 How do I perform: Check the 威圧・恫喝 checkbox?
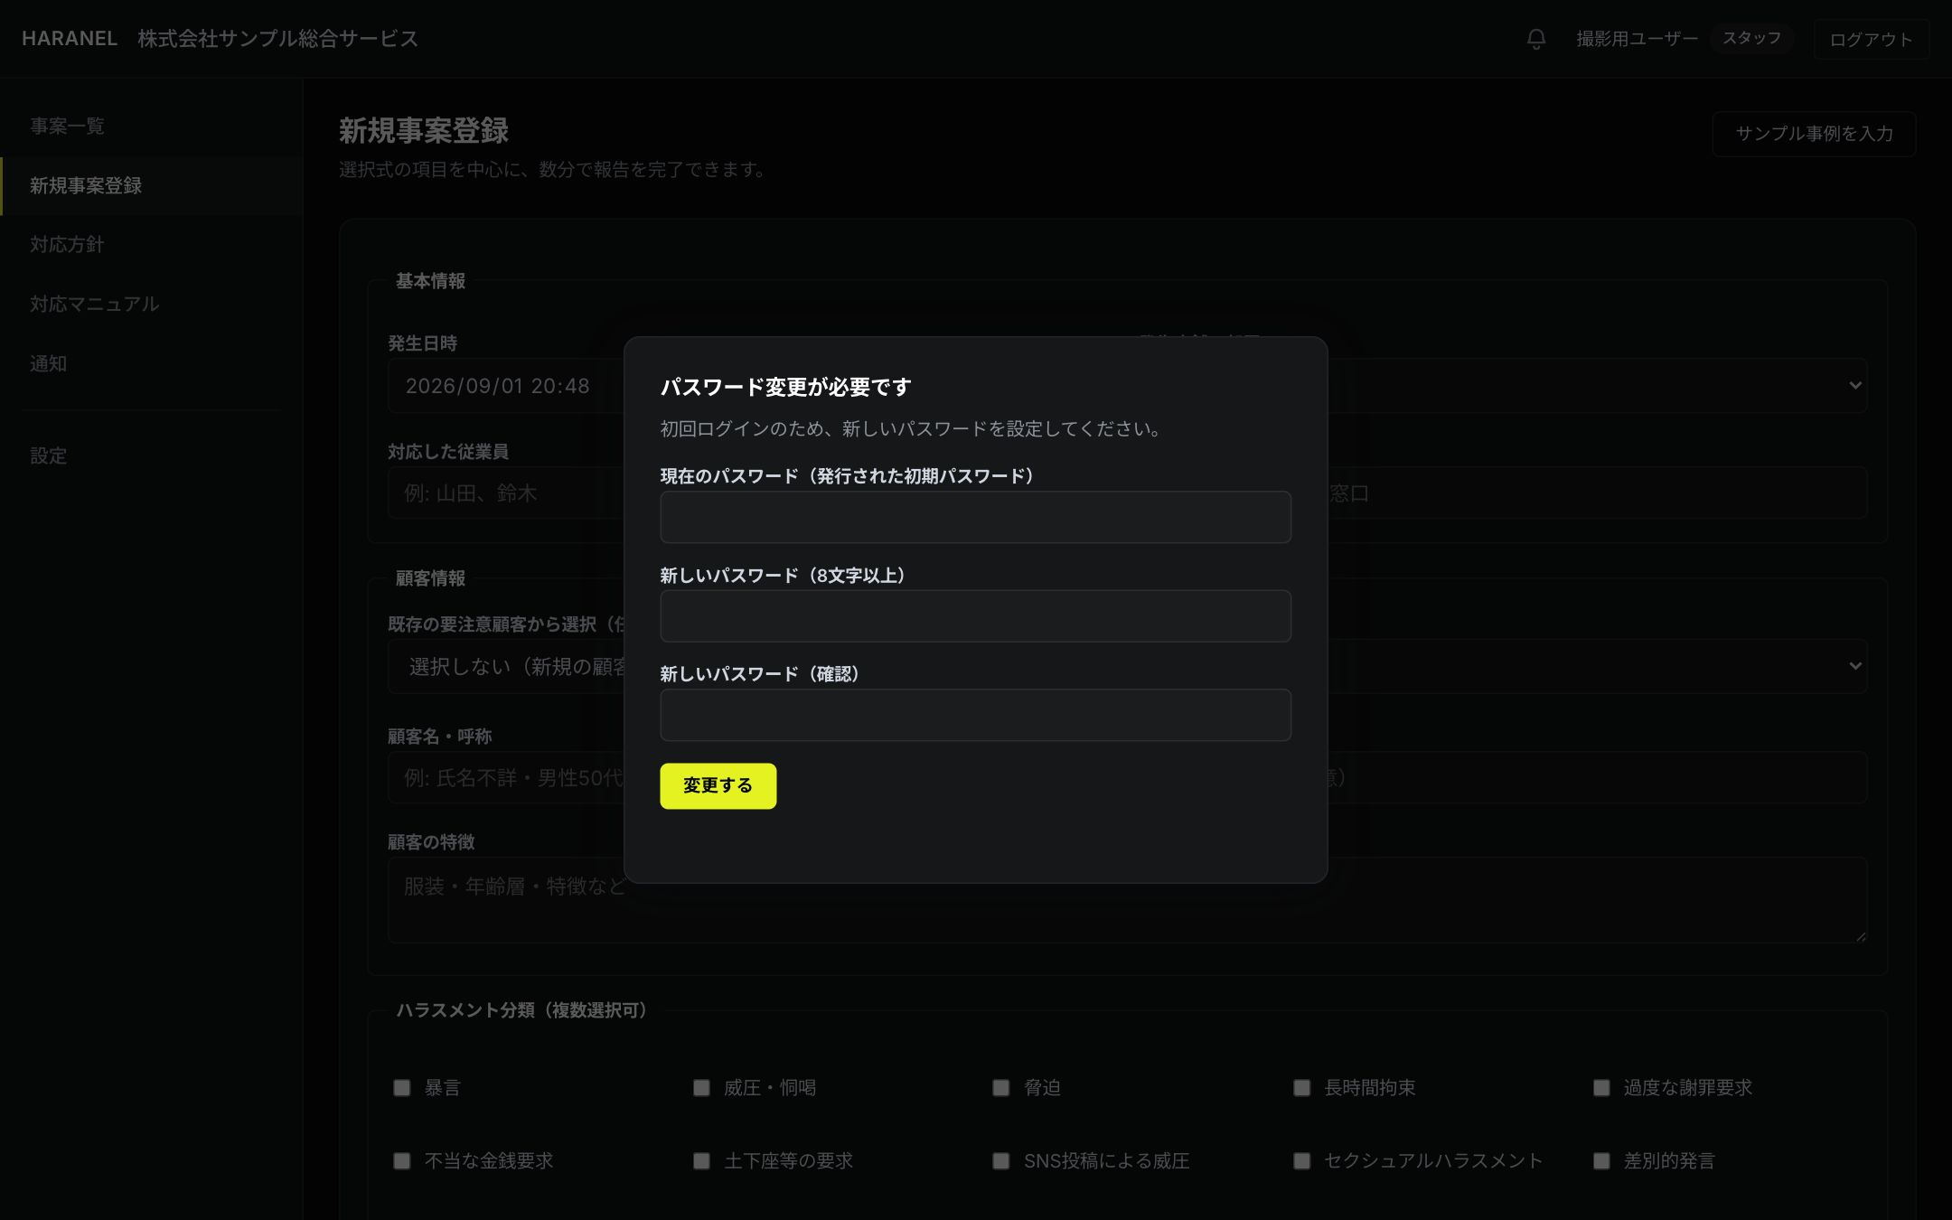click(x=701, y=1088)
